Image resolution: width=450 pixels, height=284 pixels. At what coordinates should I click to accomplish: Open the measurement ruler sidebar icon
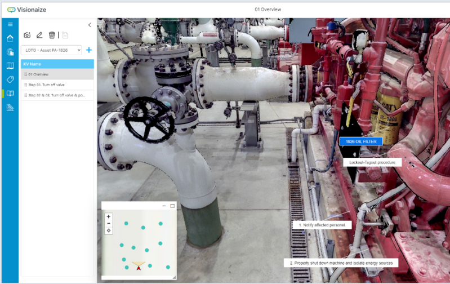click(10, 107)
